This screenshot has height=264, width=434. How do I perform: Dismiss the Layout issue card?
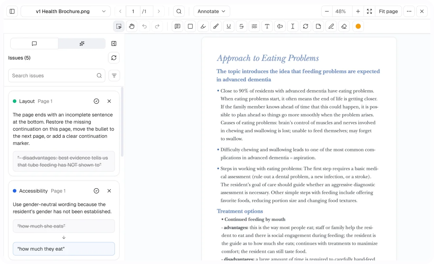coord(109,101)
